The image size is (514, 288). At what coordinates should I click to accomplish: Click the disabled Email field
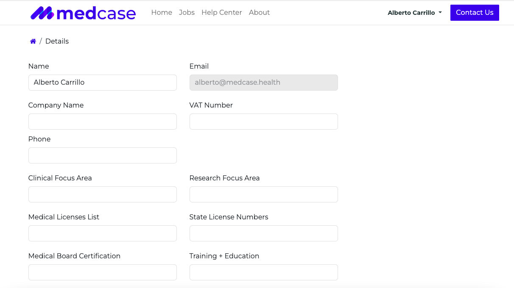pos(264,83)
